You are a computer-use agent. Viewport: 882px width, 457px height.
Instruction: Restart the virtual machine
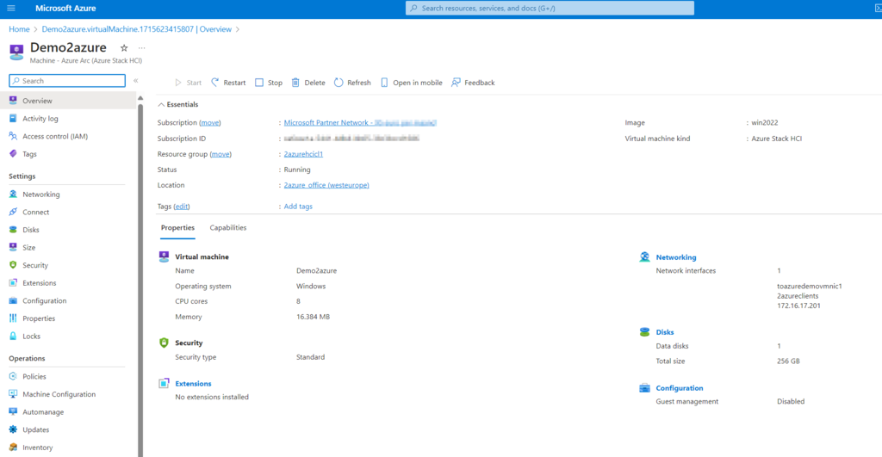[x=228, y=83]
